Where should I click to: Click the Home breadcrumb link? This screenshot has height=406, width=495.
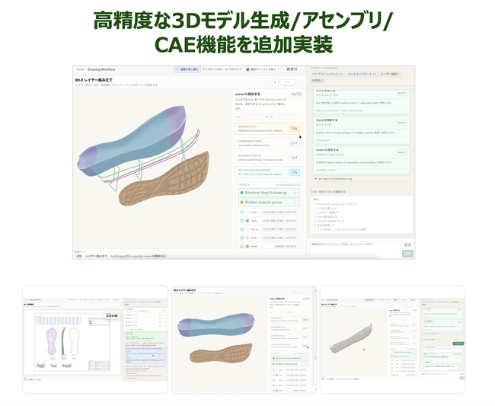click(x=80, y=69)
